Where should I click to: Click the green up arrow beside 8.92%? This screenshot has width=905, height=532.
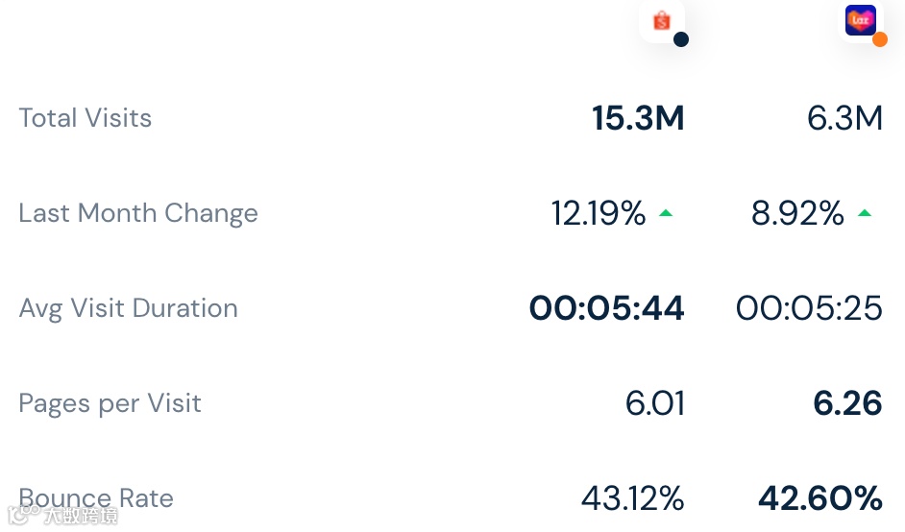click(865, 213)
